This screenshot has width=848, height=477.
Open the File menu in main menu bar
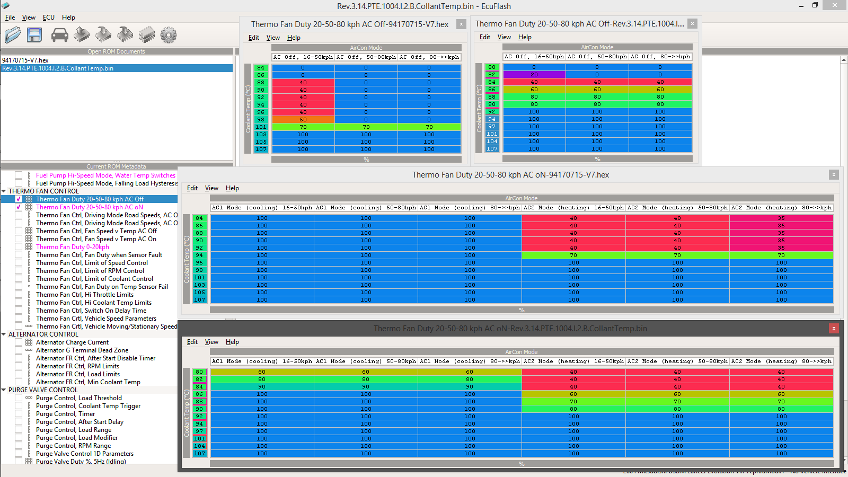coord(10,17)
